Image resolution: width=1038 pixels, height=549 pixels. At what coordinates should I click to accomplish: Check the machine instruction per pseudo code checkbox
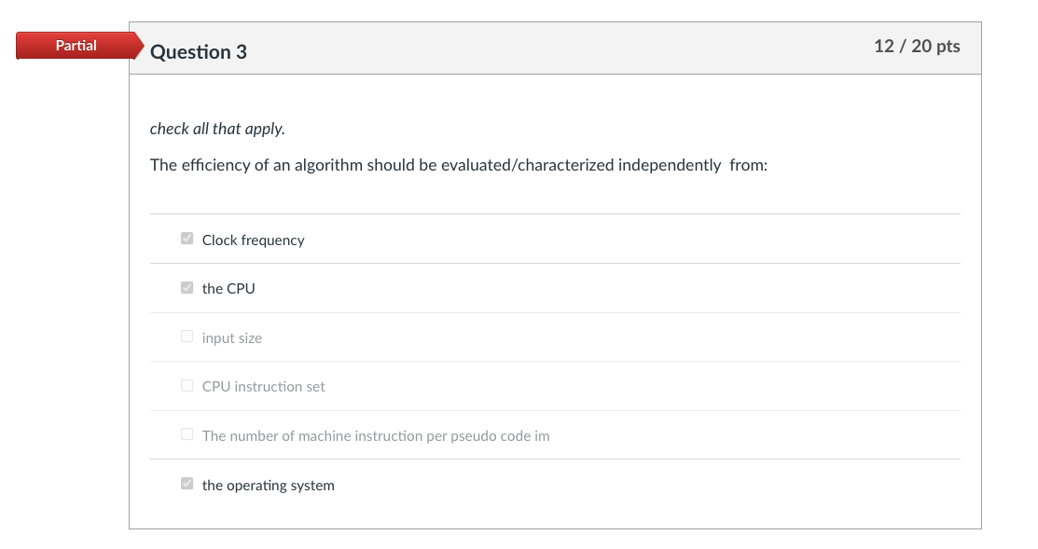(187, 434)
